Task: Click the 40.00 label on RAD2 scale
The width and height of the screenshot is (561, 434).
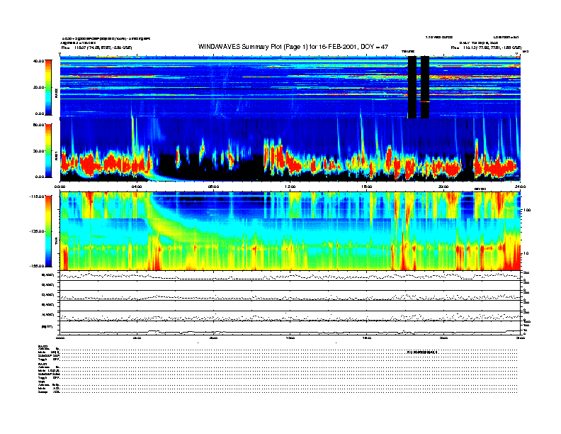Action: [38, 61]
